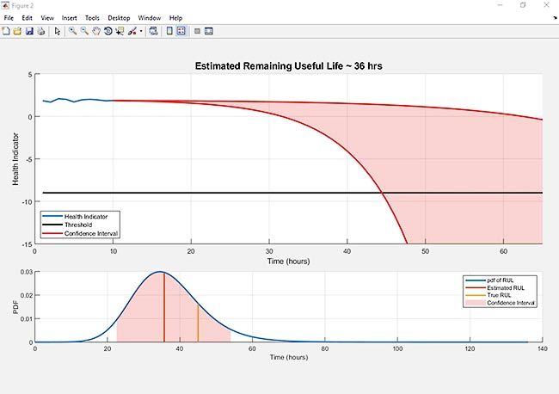The image size is (559, 394).
Task: Print the figure with the printer icon
Action: [41, 31]
